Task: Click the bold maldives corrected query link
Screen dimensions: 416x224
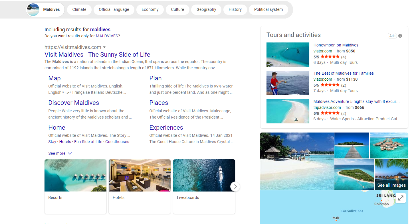Action: [x=100, y=29]
